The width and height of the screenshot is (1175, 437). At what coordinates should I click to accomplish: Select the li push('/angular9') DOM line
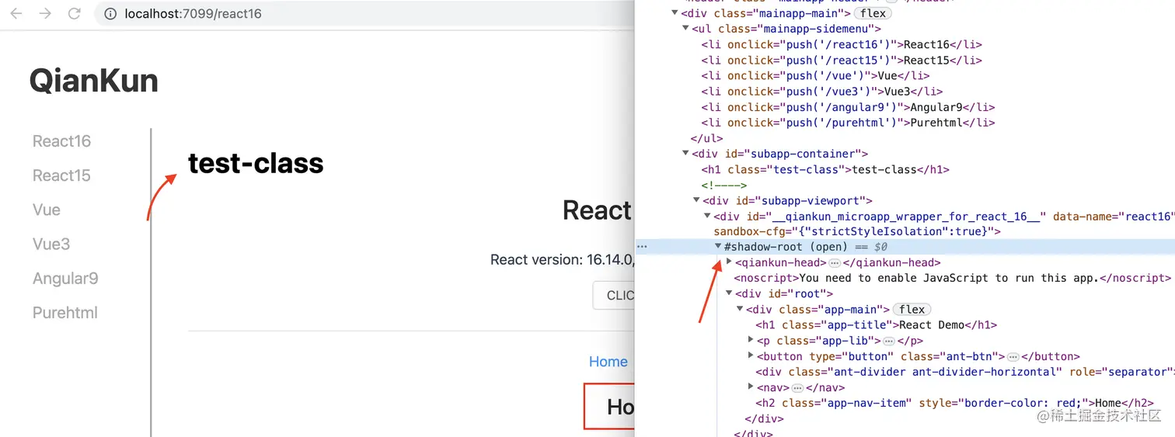(x=848, y=107)
